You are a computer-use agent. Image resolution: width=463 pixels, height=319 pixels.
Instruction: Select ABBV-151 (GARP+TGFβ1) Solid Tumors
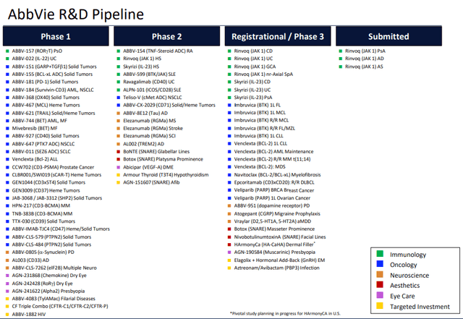54,67
